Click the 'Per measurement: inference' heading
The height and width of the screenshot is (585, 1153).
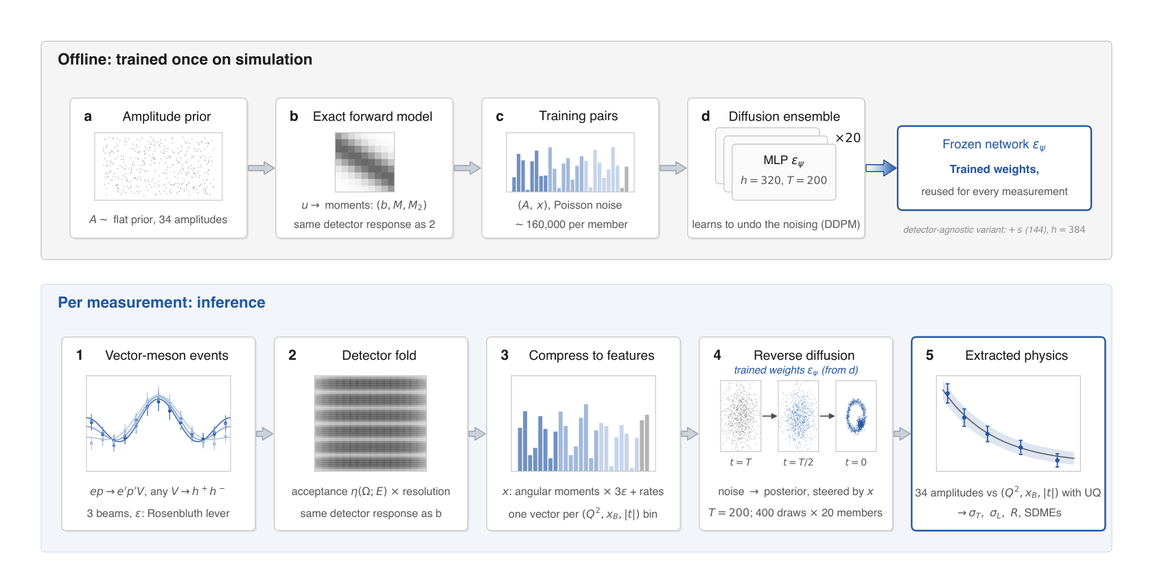161,303
